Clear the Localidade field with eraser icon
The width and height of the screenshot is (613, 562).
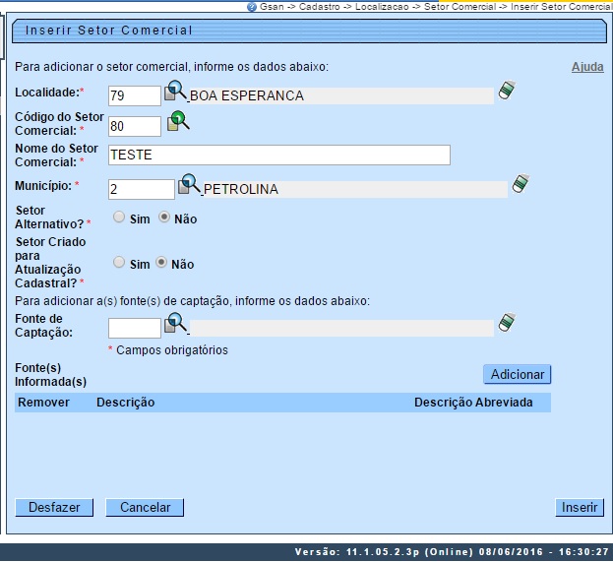tap(506, 92)
